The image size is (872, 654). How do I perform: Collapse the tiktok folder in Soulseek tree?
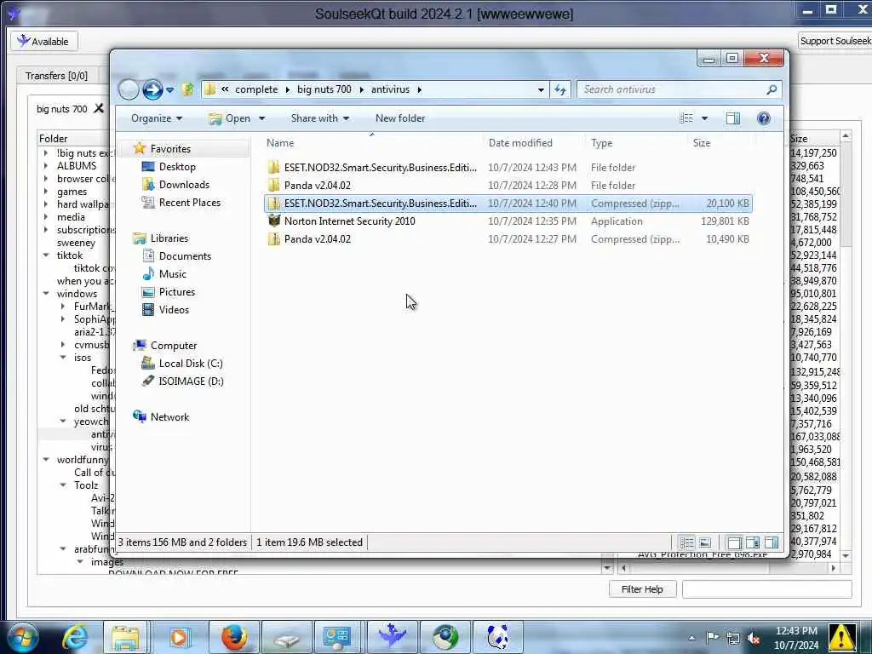coord(46,255)
